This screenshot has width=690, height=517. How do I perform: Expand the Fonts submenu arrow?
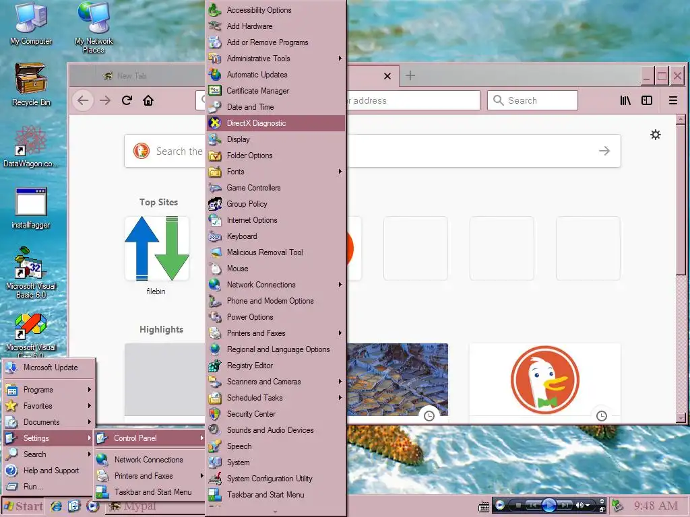[x=340, y=172]
